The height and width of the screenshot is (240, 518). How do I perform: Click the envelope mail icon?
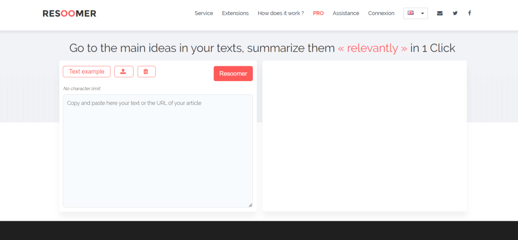point(440,13)
